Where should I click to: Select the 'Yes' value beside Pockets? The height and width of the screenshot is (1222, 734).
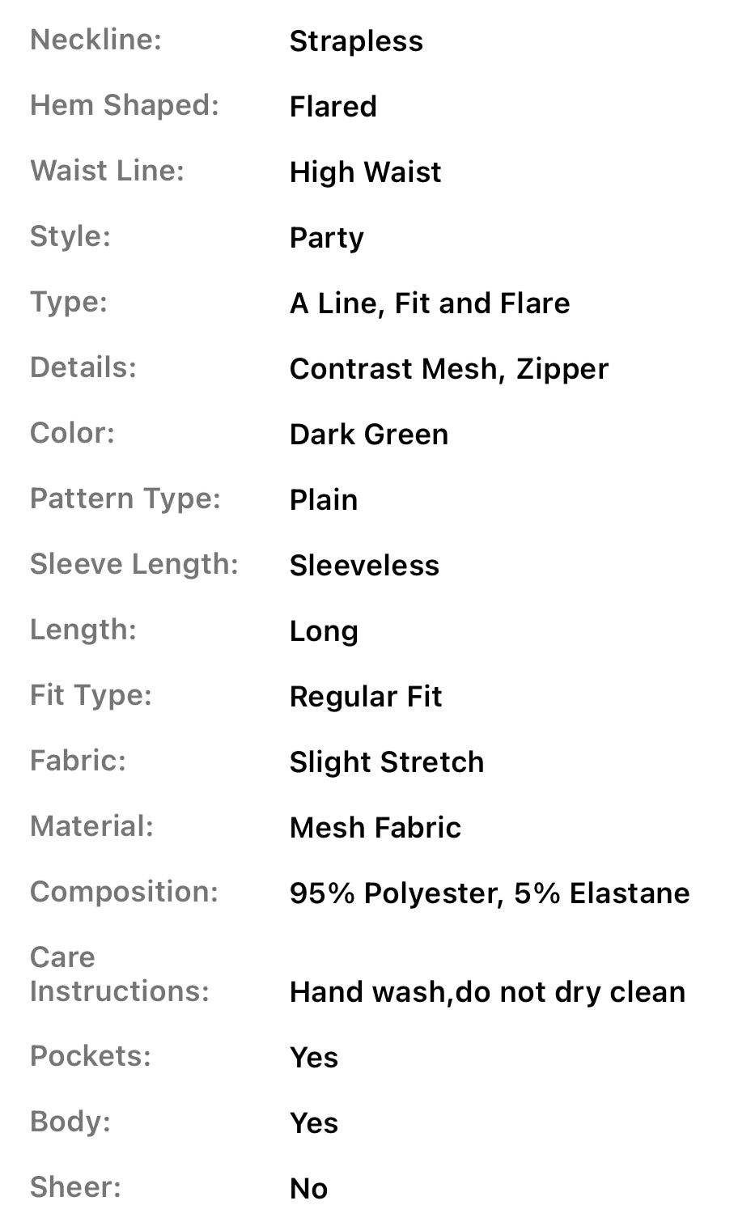314,1058
